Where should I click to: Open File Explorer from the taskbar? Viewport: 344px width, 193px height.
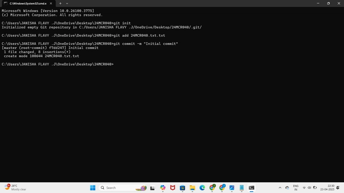point(192,188)
